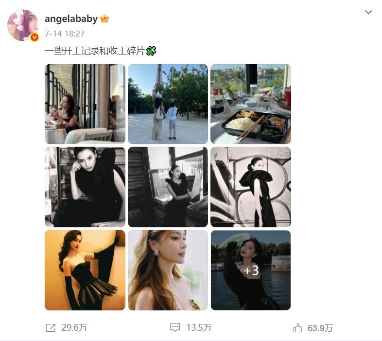Open the +3 more photos thumbnail
Viewport: 382px width, 341px height.
click(x=251, y=270)
